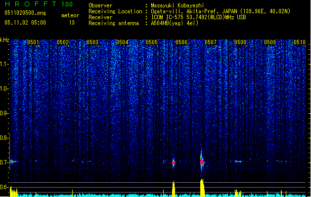
Task: Click the 0.9 kHz axis label
Action: tap(4, 113)
